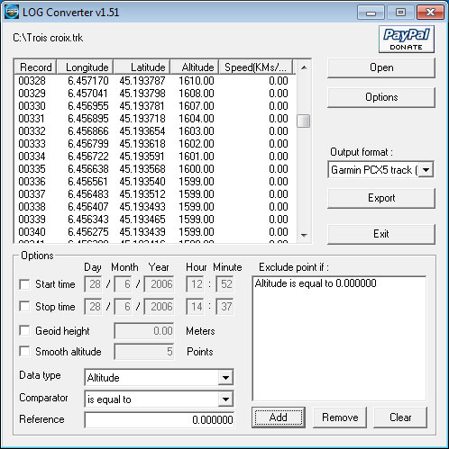Click the PayPal Donate button
449x449 pixels.
407,40
